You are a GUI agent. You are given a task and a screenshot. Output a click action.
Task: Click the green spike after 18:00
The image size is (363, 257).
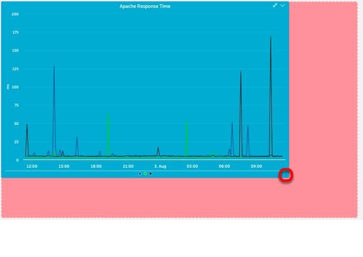pyautogui.click(x=108, y=116)
